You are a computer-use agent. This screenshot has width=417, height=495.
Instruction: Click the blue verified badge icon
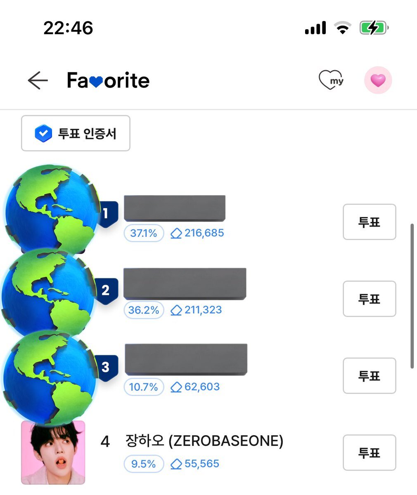click(x=43, y=134)
